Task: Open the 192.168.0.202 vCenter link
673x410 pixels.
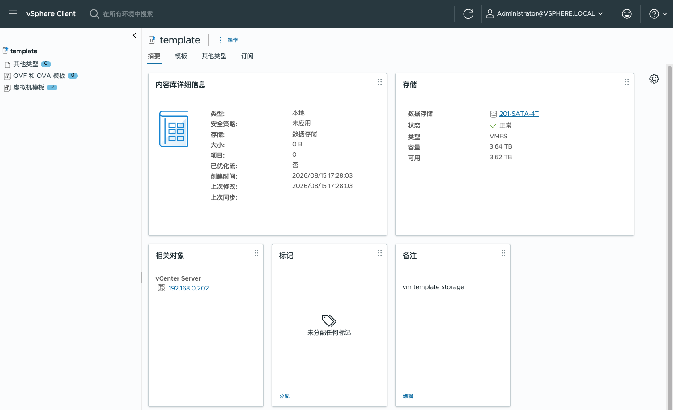Action: point(189,288)
